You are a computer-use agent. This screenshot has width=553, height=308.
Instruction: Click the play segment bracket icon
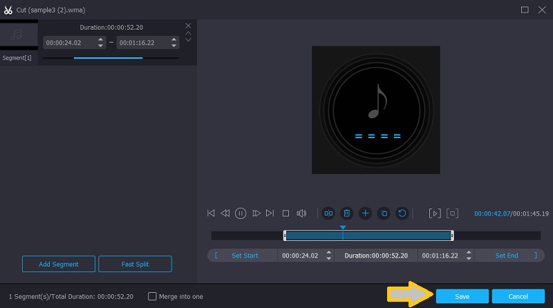(x=435, y=213)
